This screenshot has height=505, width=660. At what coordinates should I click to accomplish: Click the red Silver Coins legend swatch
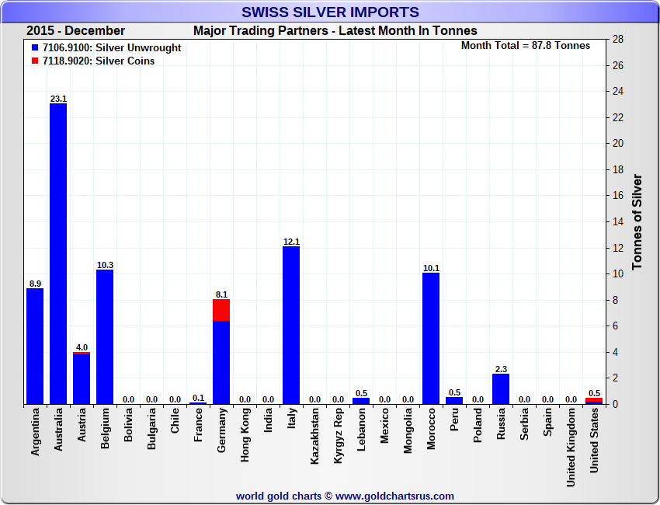click(x=35, y=61)
